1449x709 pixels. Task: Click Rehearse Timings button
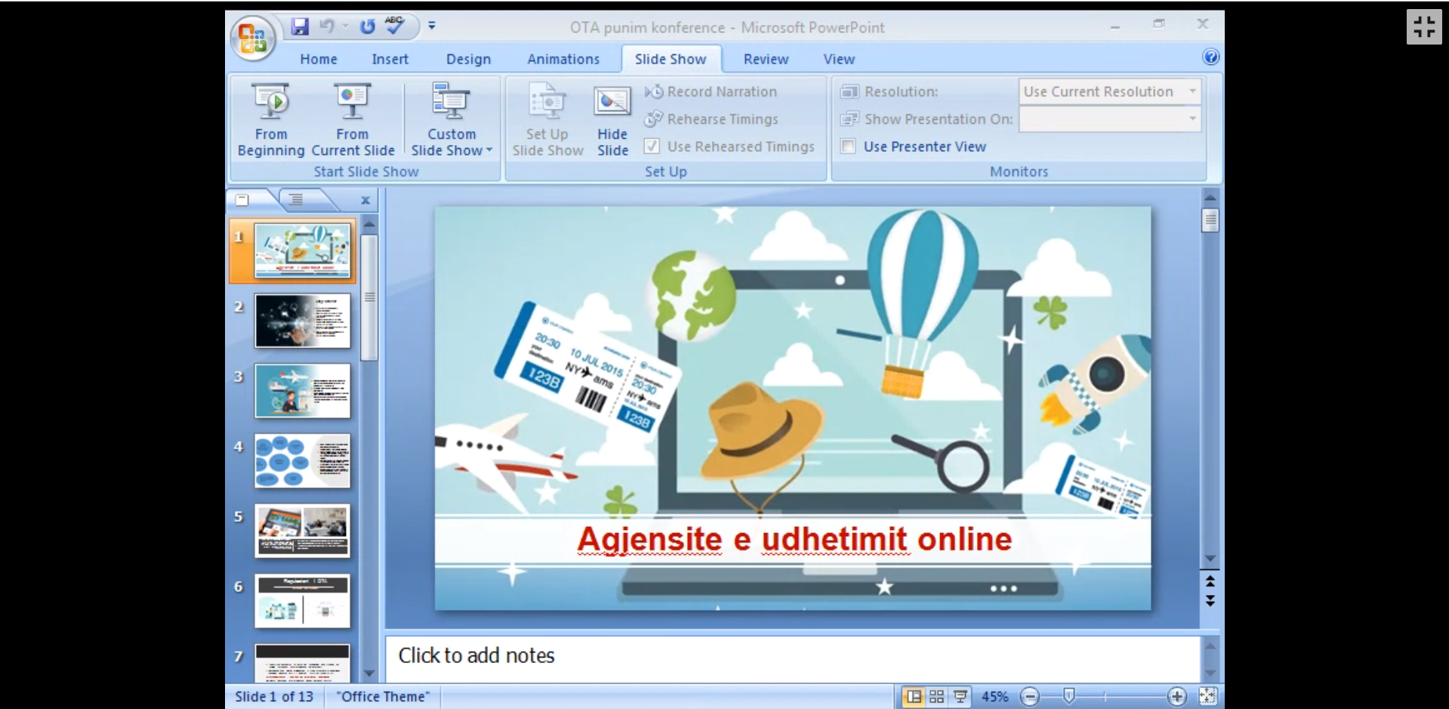coord(711,119)
